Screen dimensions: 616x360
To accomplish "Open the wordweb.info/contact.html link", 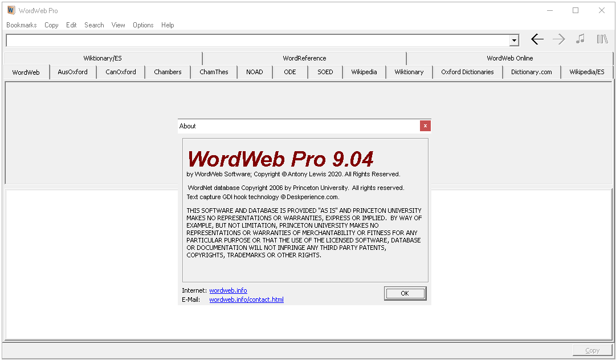I will click(x=246, y=300).
